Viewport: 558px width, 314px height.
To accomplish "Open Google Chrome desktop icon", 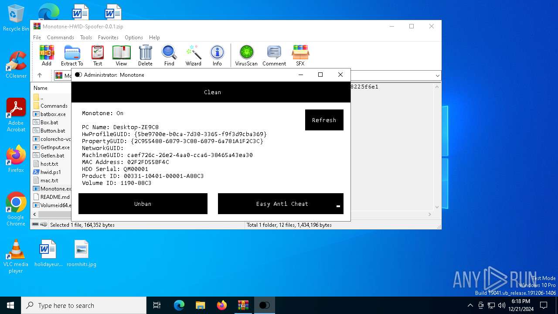I will pyautogui.click(x=16, y=209).
